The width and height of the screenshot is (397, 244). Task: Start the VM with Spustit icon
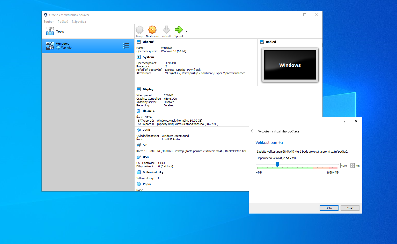coord(179,30)
